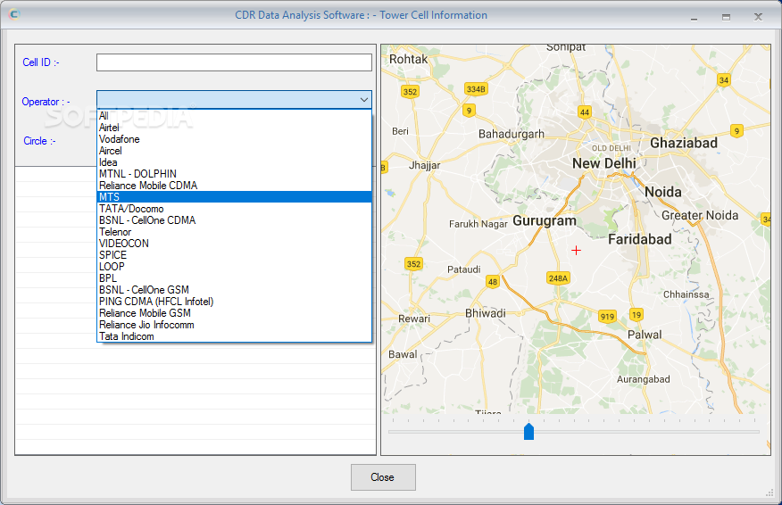
Task: Choose Idea in operator dropdown
Action: (234, 162)
